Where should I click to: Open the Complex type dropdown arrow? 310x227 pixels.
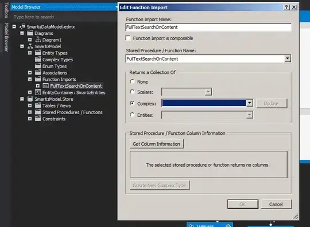click(250, 103)
